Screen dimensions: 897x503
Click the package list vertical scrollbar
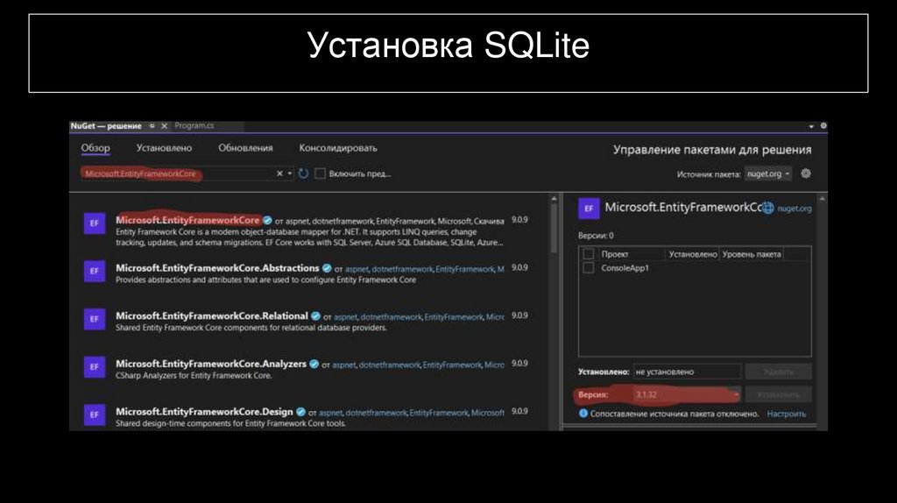pos(554,229)
